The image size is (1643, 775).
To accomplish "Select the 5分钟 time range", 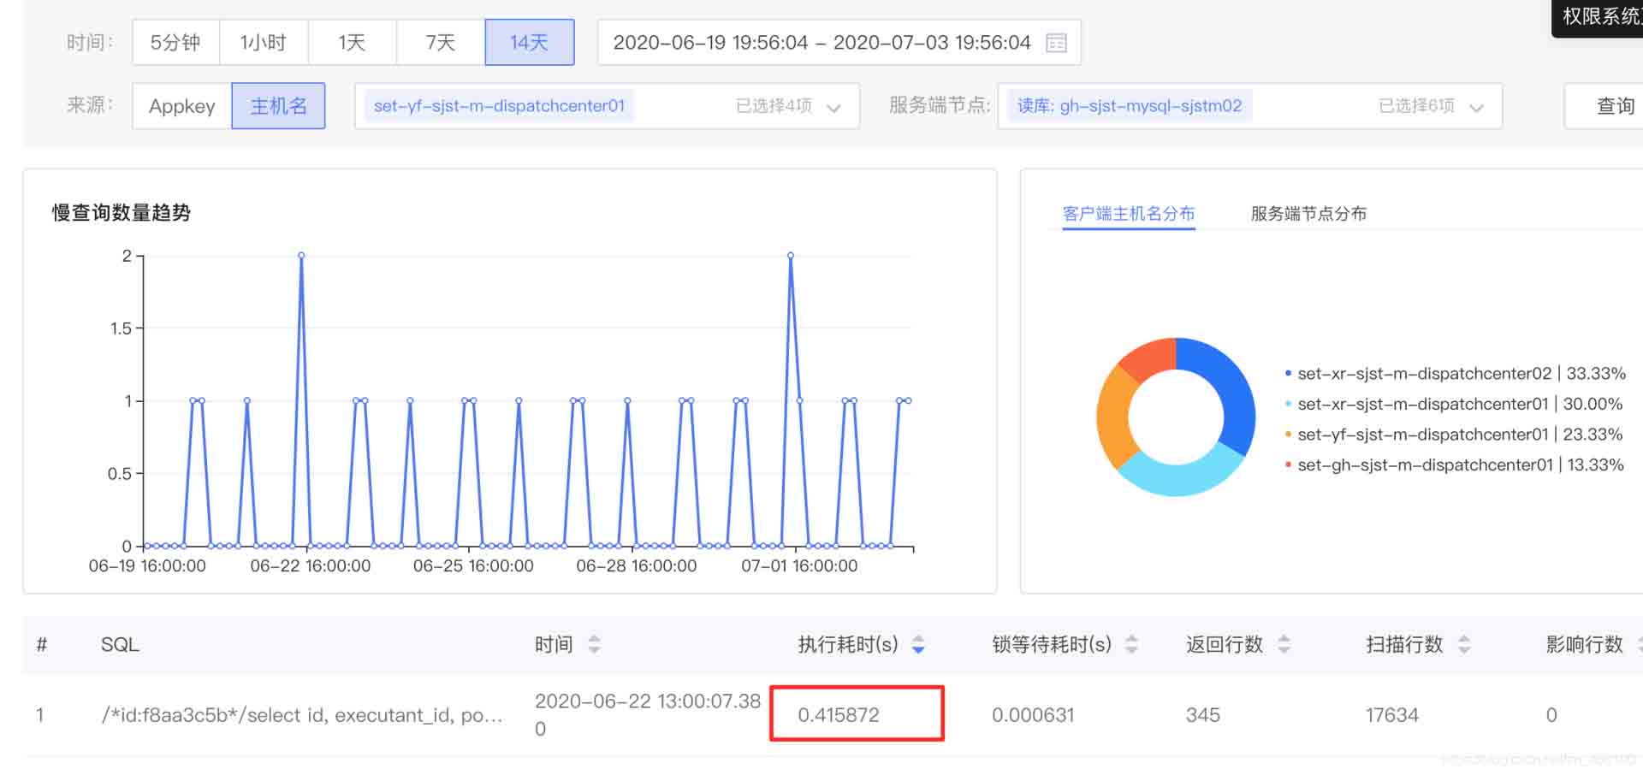I will (x=175, y=43).
